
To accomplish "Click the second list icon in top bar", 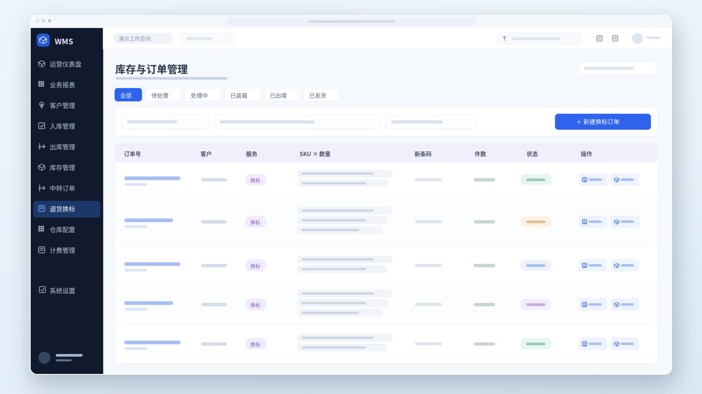I will point(615,38).
